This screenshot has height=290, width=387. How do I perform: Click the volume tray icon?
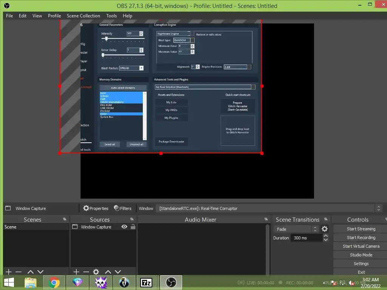(351, 283)
